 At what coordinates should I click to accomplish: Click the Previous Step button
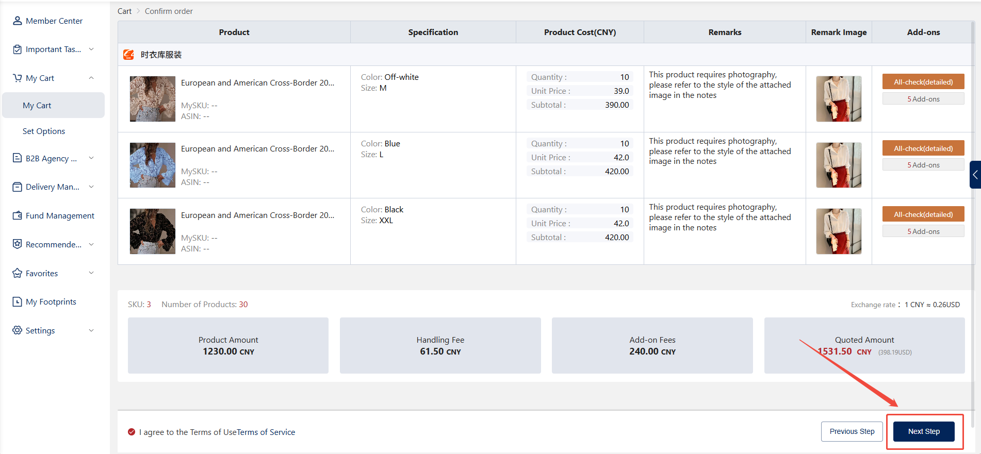tap(852, 431)
